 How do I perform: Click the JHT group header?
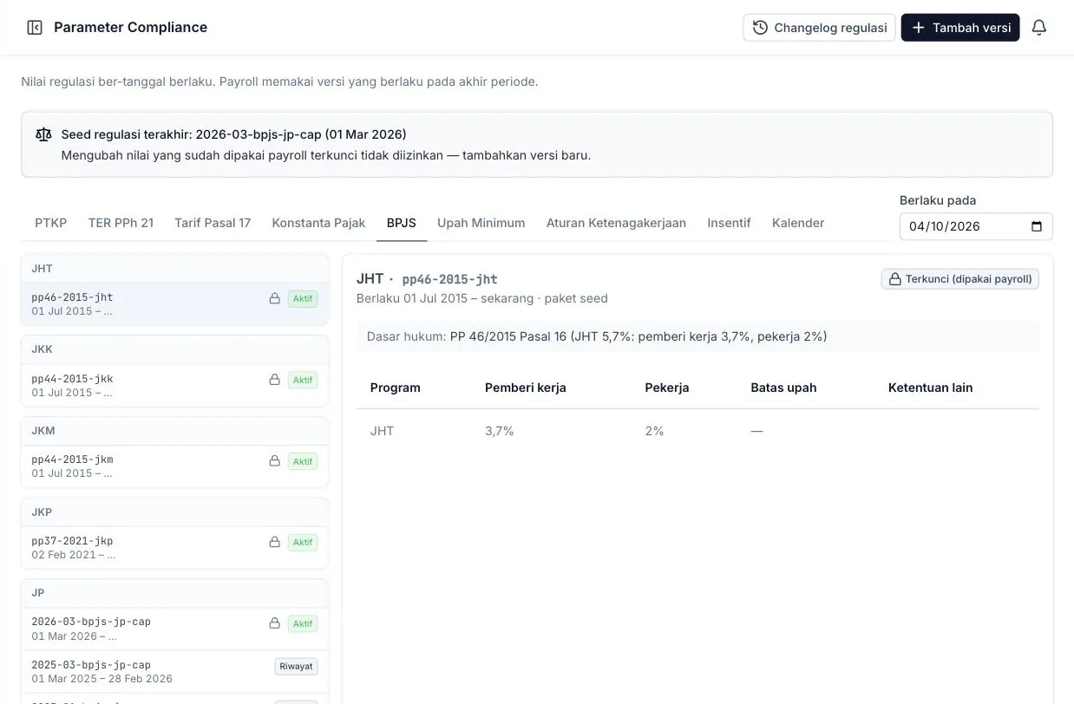coord(174,269)
